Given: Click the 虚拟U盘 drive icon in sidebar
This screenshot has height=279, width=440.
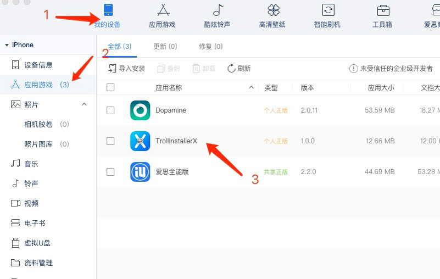Looking at the screenshot, I should pyautogui.click(x=15, y=243).
